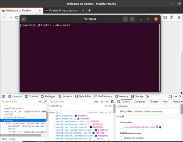Image resolution: width=183 pixels, height=142 pixels.
Task: Open a new Firefox tab
Action: point(90,10)
